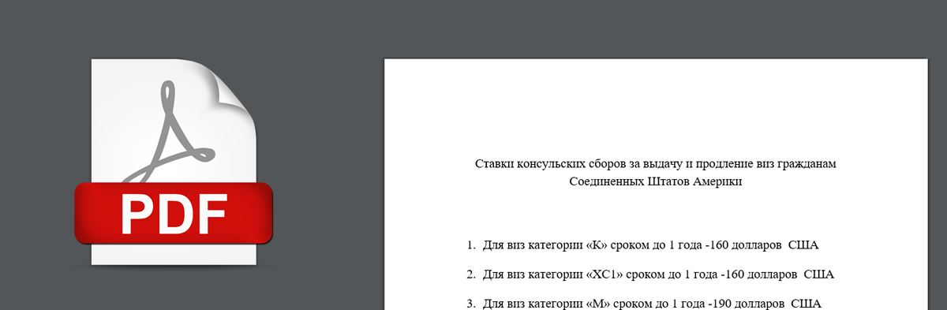Viewport: 947px width, 310px height.
Task: Click «160 долларов США» in the ХС1 item
Action: [778, 274]
